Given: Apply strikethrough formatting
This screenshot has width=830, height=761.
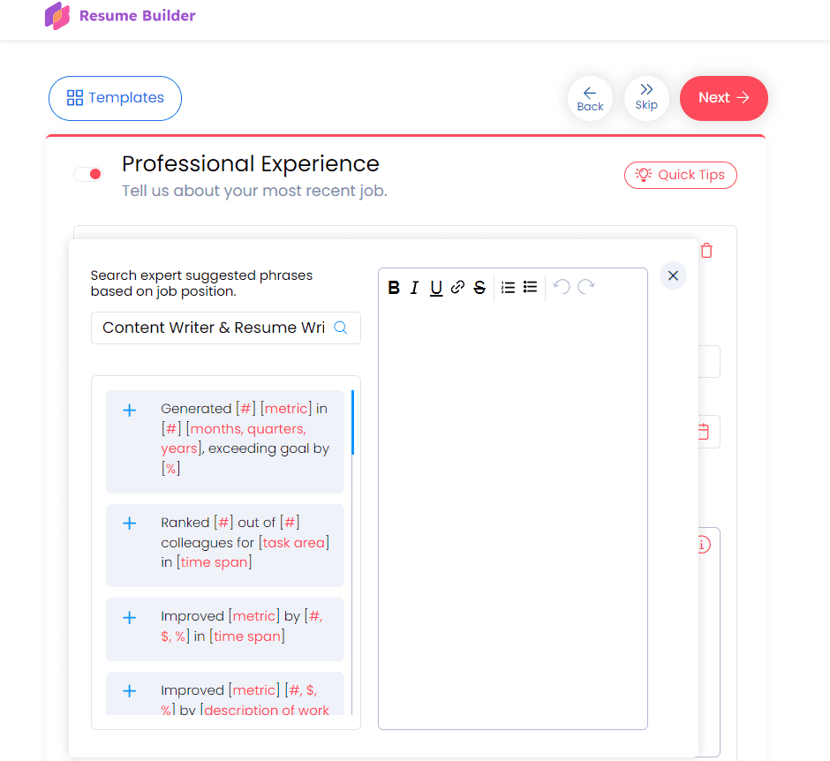Looking at the screenshot, I should tap(479, 287).
